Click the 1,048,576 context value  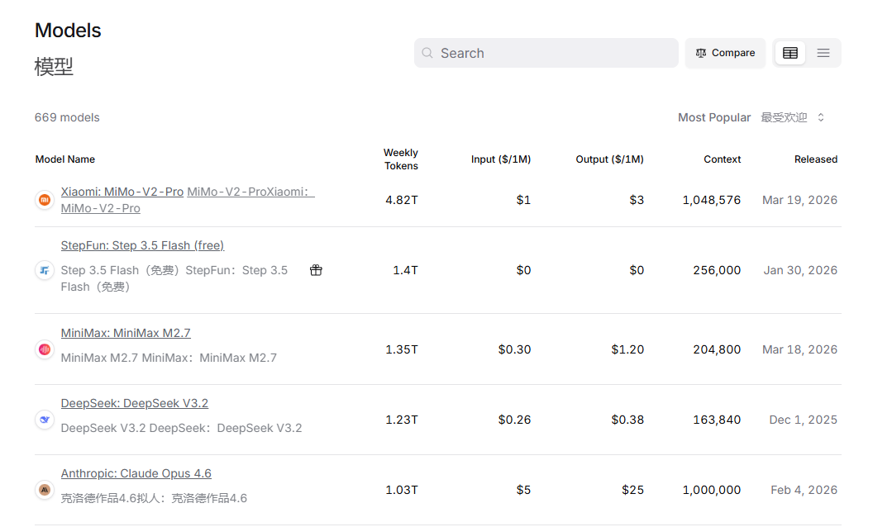(x=712, y=200)
